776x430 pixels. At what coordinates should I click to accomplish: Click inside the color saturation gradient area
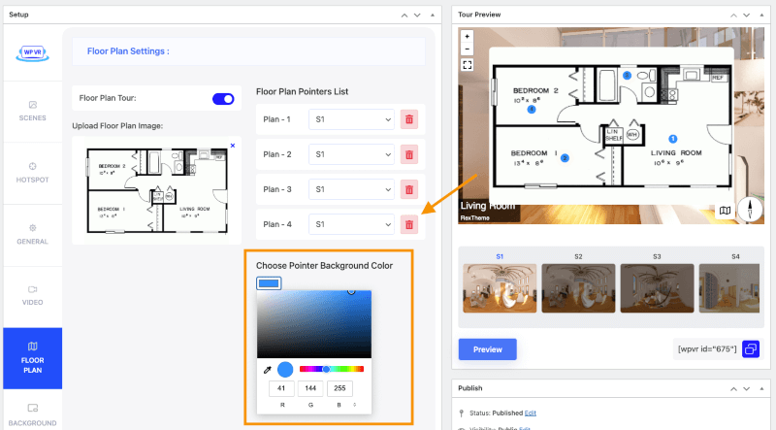pos(313,324)
